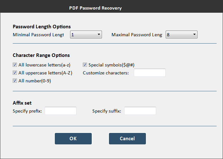Click the Specify suffix label
223x159 pixels.
click(x=107, y=111)
